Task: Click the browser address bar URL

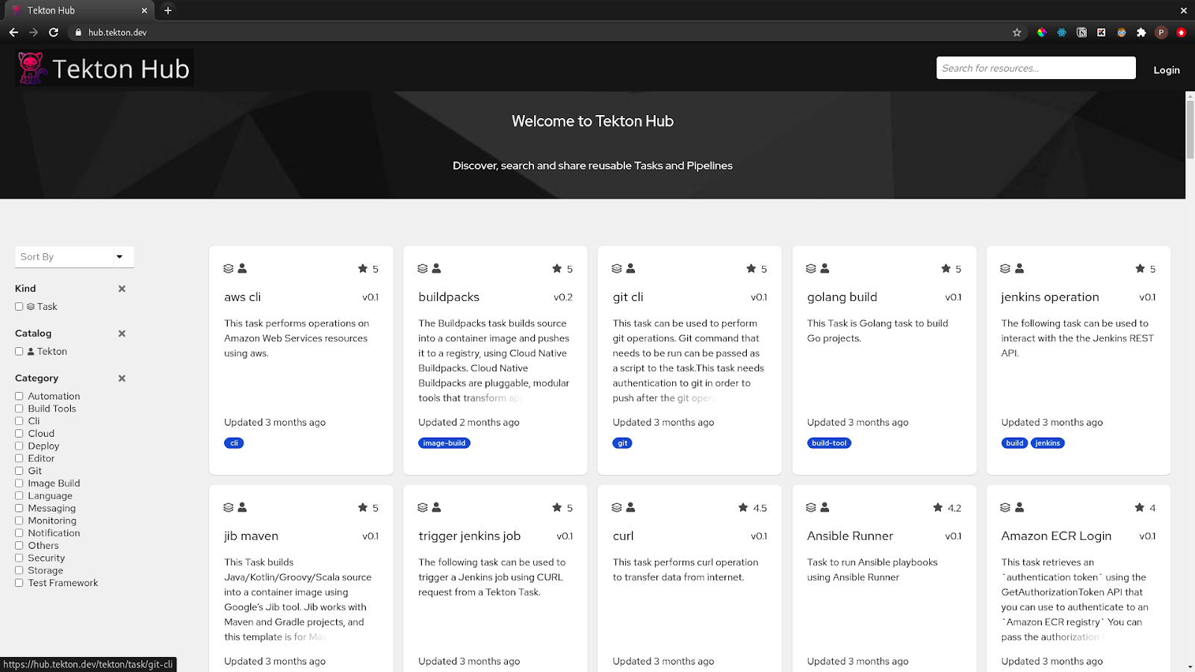Action: pos(117,32)
